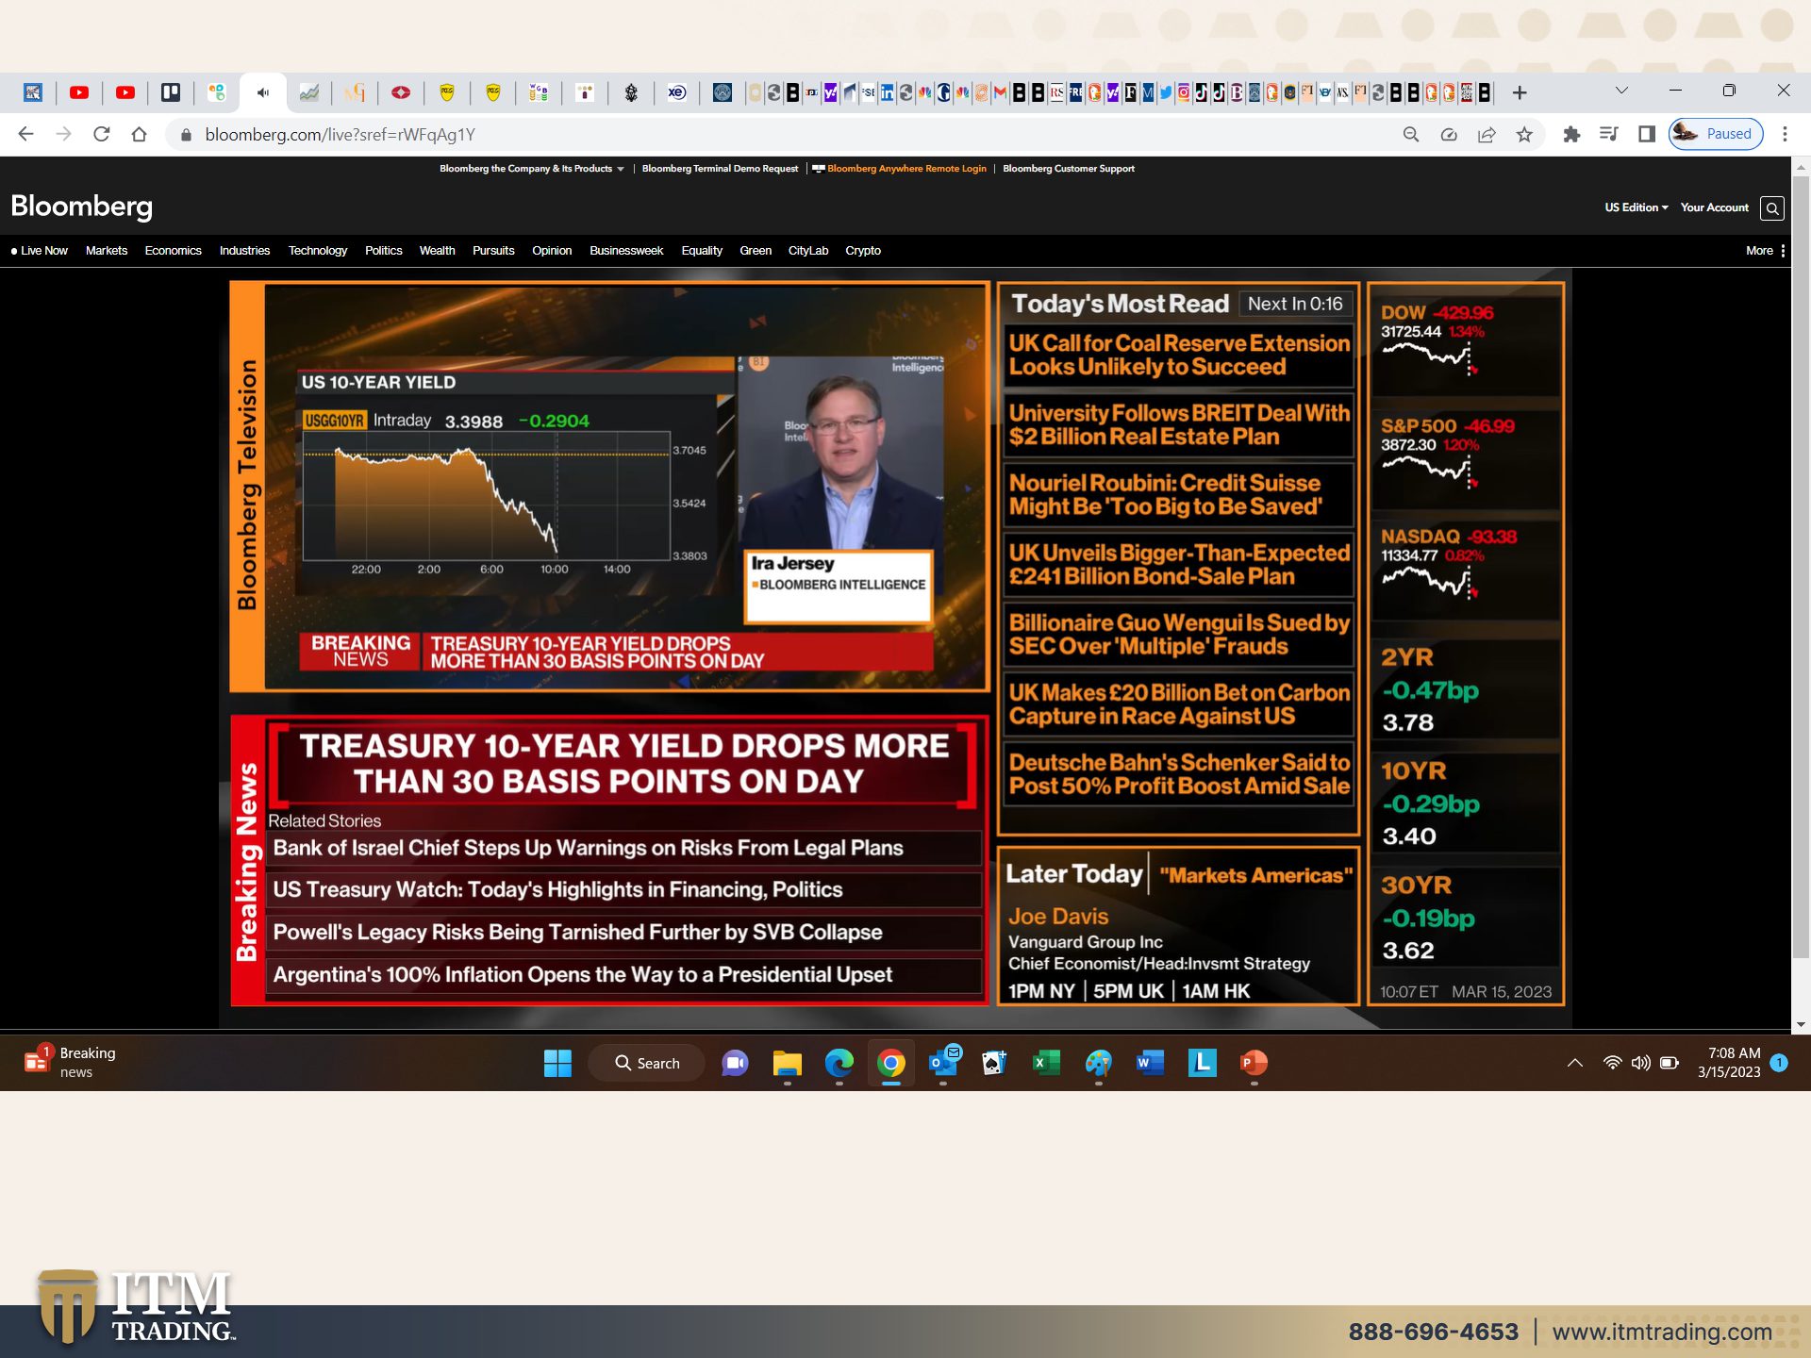Switch to the Instagram tab
Image resolution: width=1811 pixels, height=1358 pixels.
1183,92
